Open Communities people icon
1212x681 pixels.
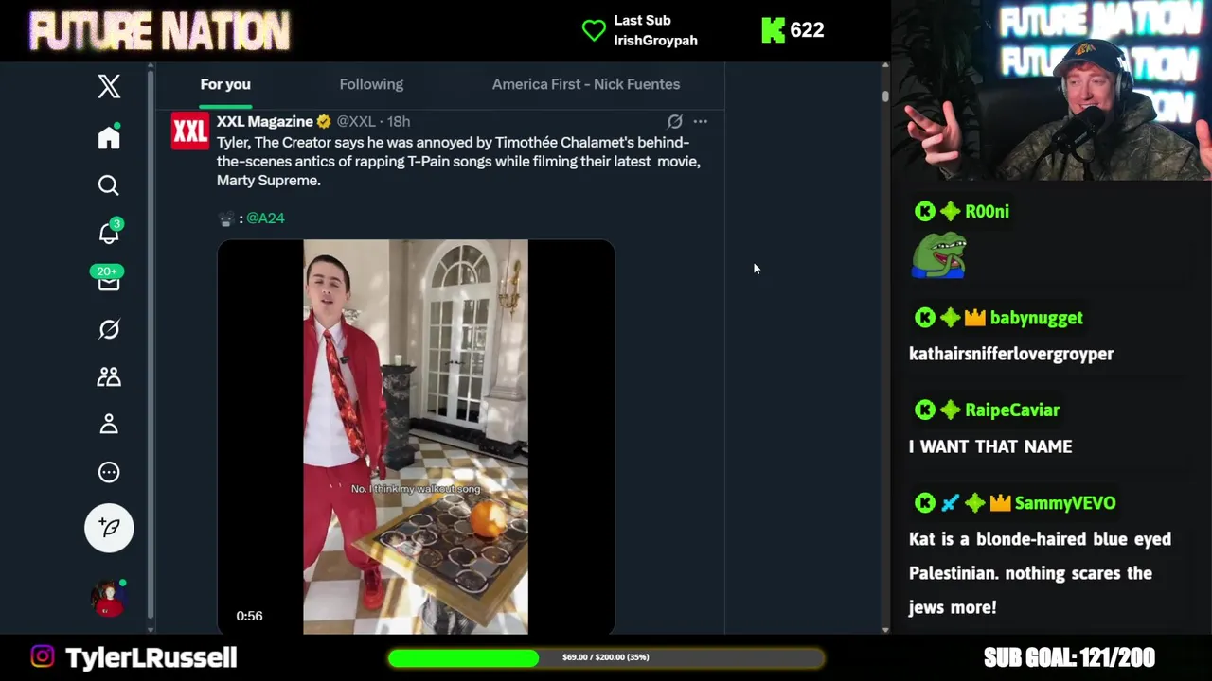[109, 376]
